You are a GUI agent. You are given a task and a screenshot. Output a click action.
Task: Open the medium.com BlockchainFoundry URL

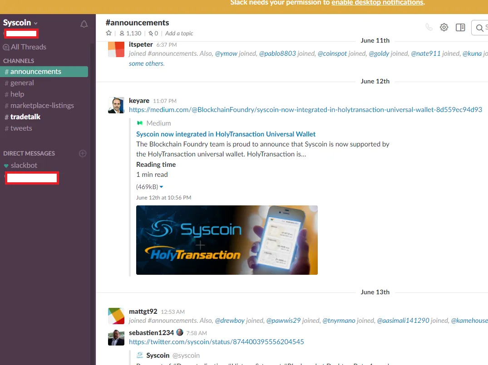click(306, 110)
